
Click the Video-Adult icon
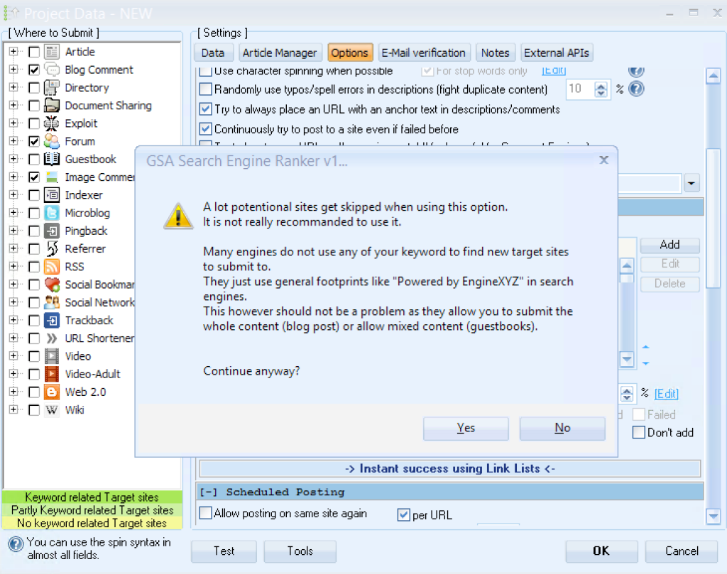pyautogui.click(x=51, y=375)
